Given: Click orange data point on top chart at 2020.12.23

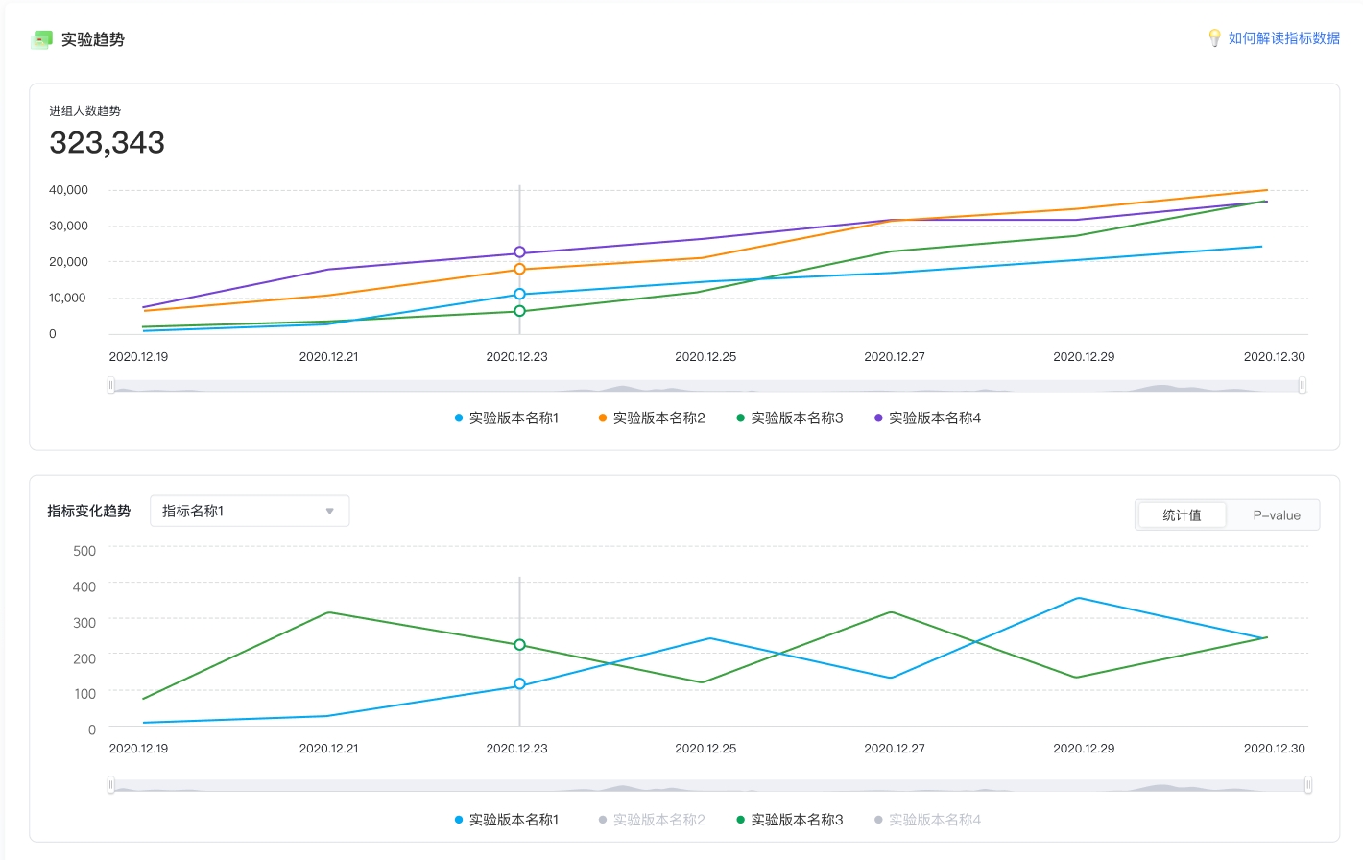Looking at the screenshot, I should 519,270.
